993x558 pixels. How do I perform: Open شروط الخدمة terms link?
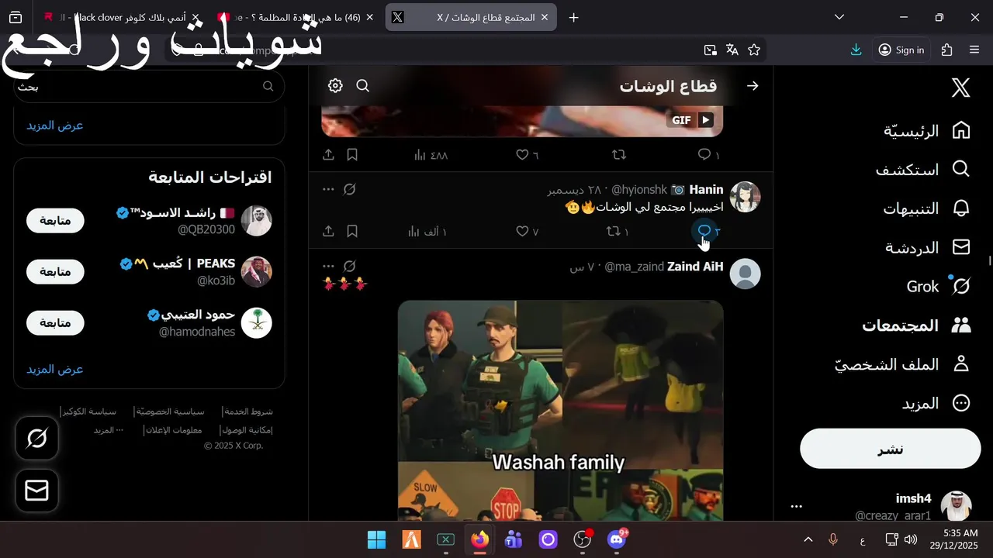click(250, 412)
